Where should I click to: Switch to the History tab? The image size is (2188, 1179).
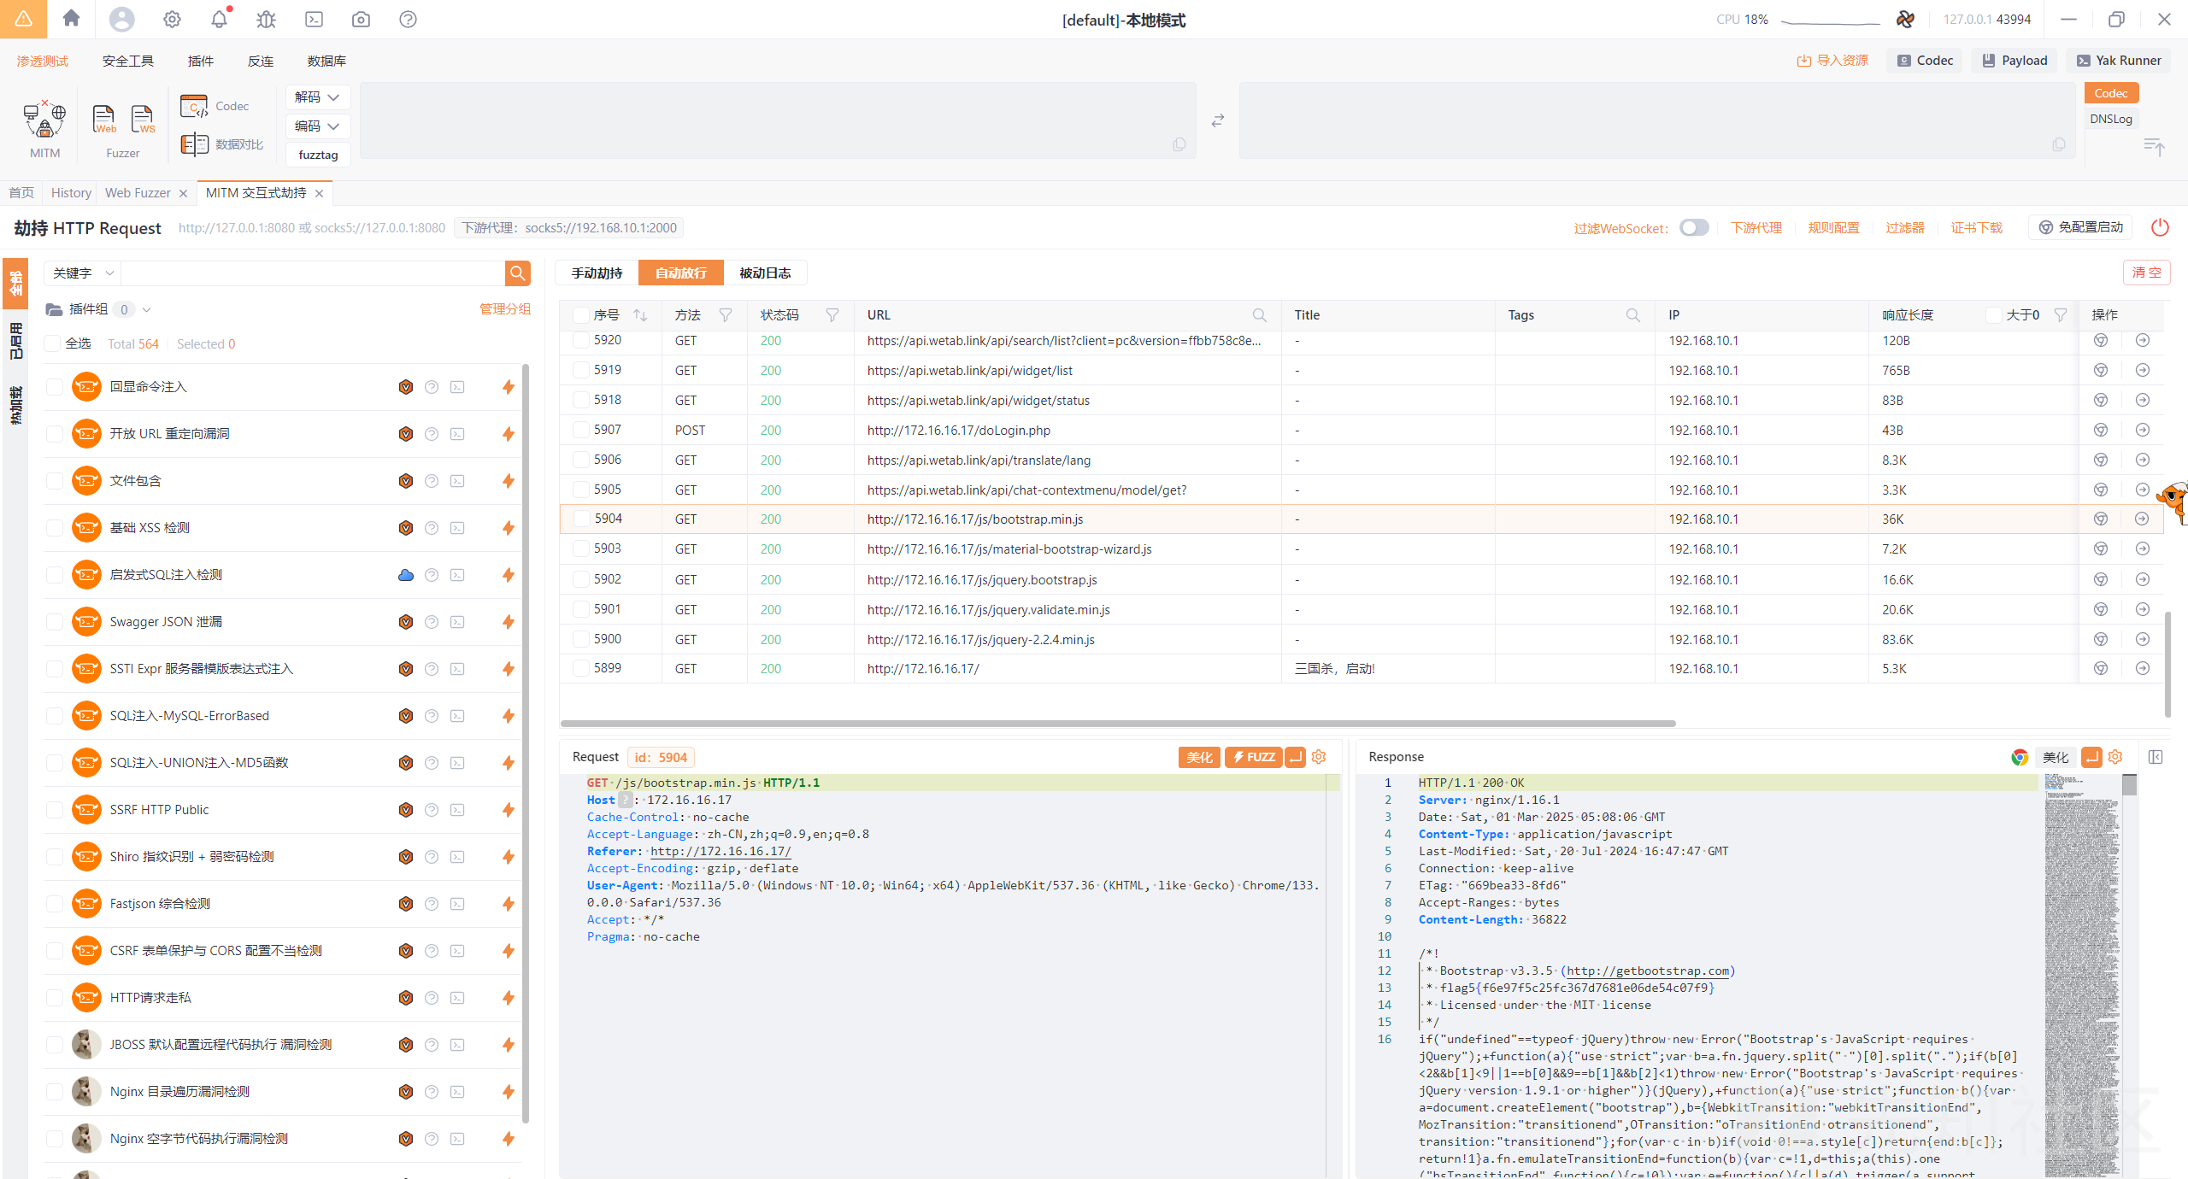(71, 193)
